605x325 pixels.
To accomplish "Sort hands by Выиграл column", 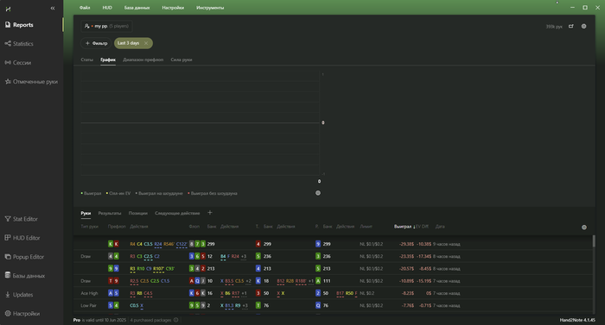I will (x=403, y=227).
